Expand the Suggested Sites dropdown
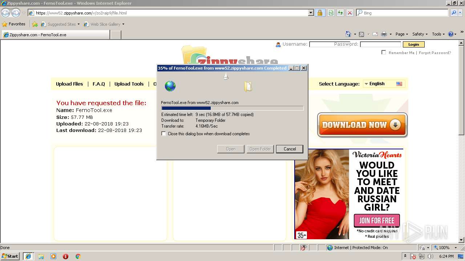This screenshot has height=261, width=465. tap(78, 24)
